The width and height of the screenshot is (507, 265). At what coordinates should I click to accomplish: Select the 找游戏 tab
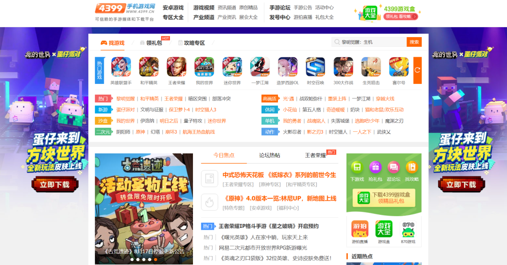(x=113, y=43)
